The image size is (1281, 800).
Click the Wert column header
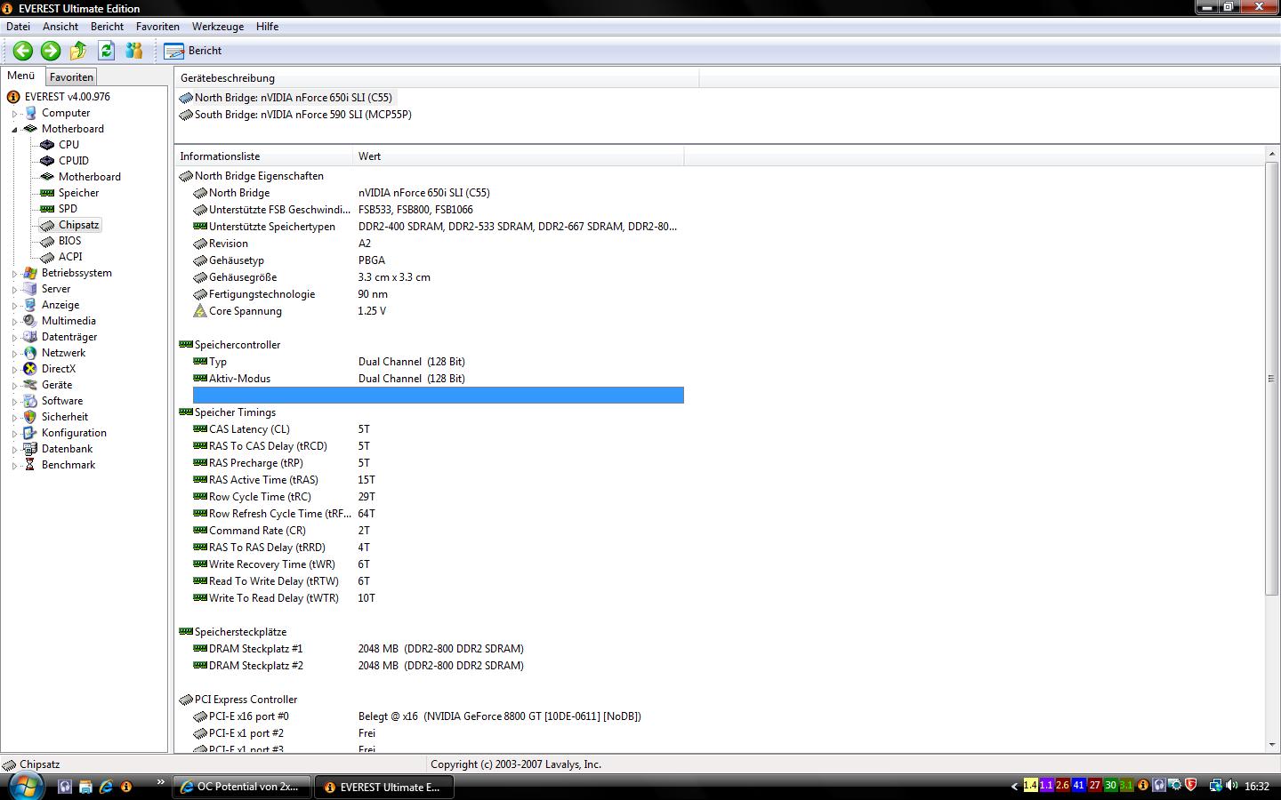pos(519,156)
